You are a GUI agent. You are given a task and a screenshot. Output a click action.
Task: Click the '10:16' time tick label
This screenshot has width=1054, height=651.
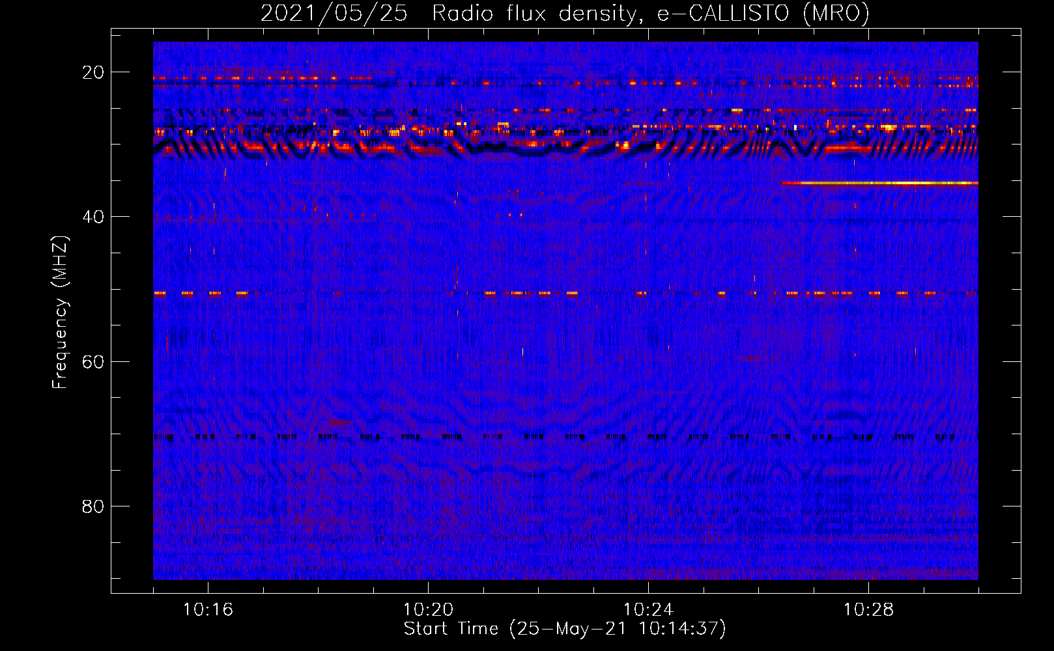tap(208, 610)
